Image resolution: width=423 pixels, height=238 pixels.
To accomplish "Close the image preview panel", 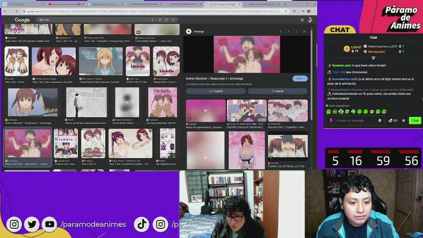I will pyautogui.click(x=304, y=31).
